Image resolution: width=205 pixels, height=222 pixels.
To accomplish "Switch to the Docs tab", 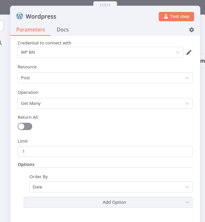I will pyautogui.click(x=63, y=30).
